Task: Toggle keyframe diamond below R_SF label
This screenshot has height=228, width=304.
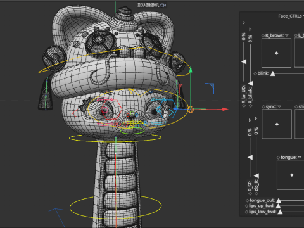Action: tap(250, 193)
